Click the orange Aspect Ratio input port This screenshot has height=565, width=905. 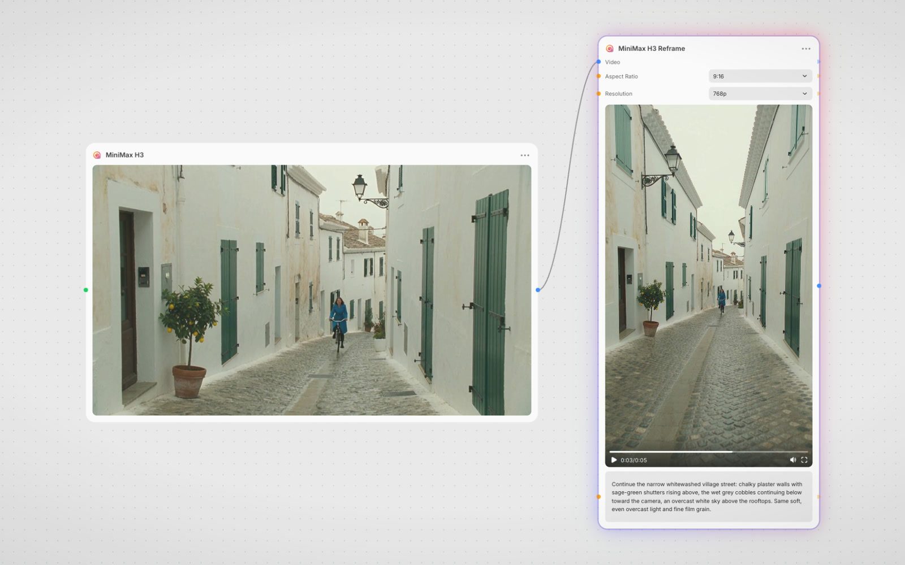(598, 76)
